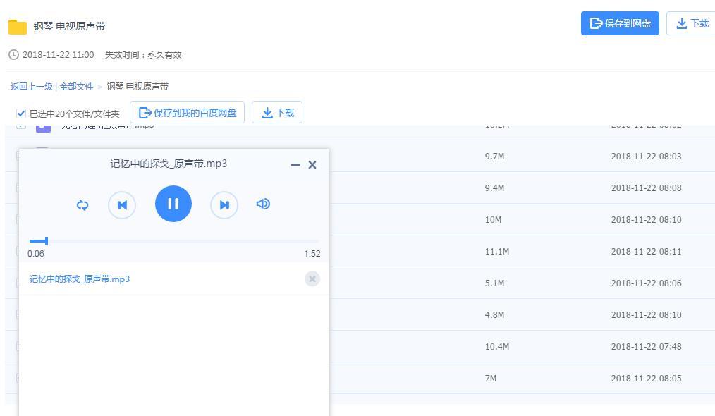Select the 9.4M file size cell
The width and height of the screenshot is (715, 416).
[495, 188]
